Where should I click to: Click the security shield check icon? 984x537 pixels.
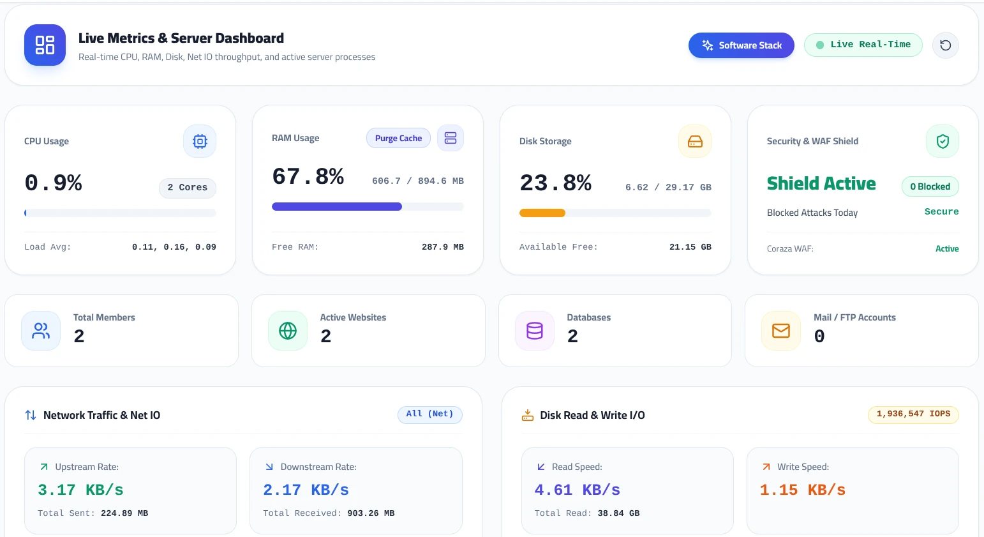(x=943, y=141)
